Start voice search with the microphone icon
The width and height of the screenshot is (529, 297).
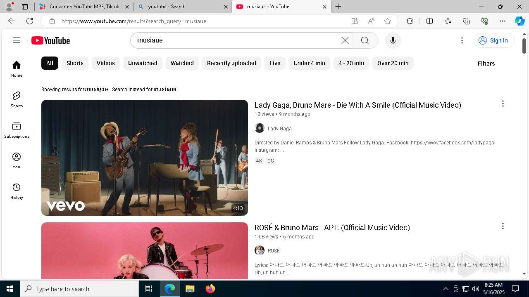(x=393, y=40)
